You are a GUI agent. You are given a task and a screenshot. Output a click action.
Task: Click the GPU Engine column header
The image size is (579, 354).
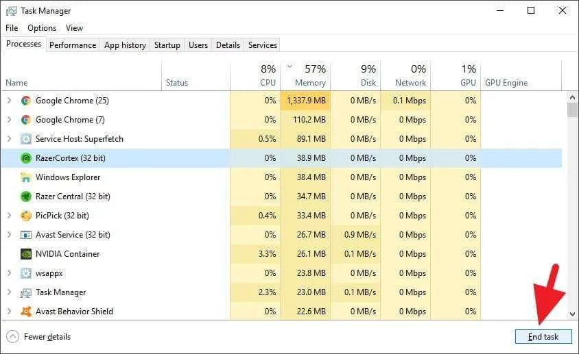(521, 76)
